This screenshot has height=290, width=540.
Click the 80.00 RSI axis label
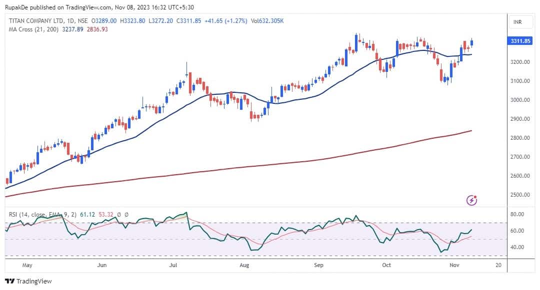(517, 215)
